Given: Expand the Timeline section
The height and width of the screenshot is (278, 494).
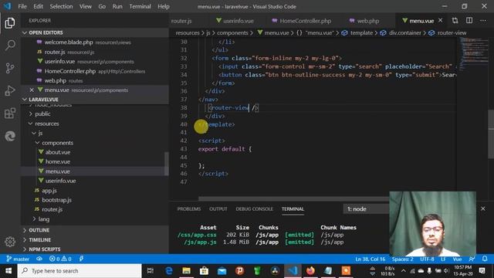Looking at the screenshot, I should [39, 240].
